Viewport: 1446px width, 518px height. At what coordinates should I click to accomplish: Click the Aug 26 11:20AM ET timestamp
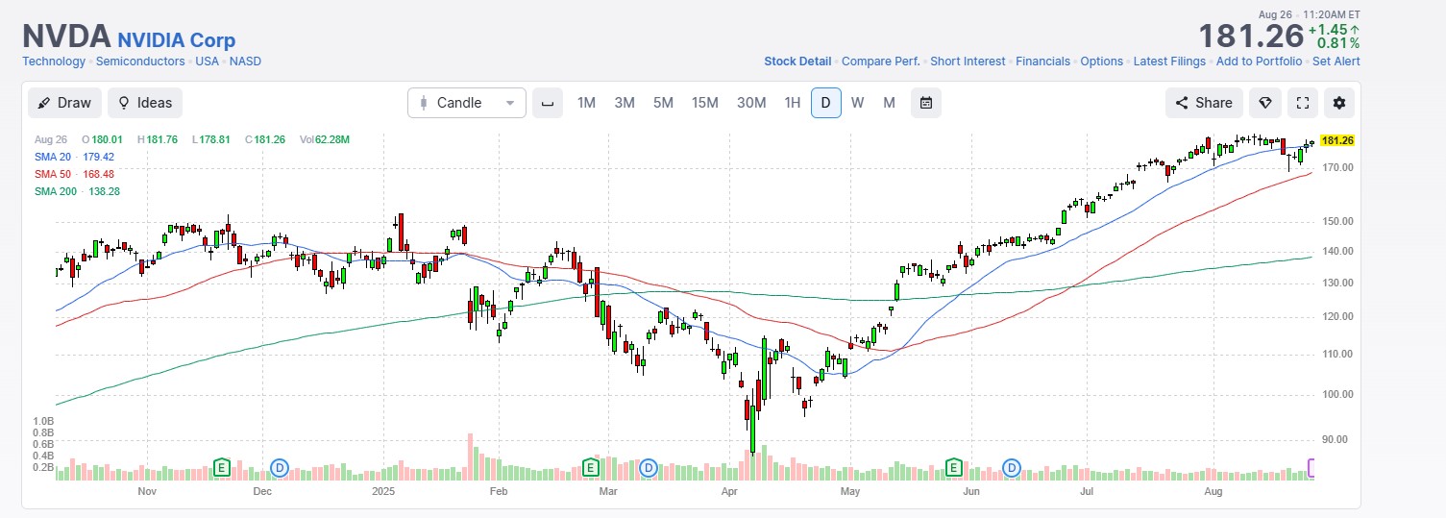(1309, 14)
